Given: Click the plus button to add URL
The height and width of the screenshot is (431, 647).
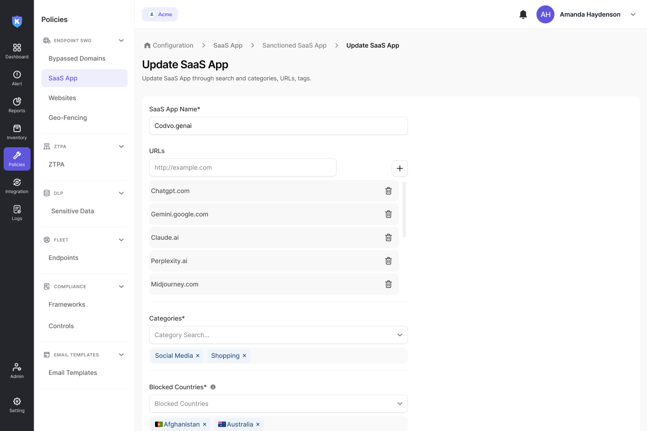Looking at the screenshot, I should [399, 168].
